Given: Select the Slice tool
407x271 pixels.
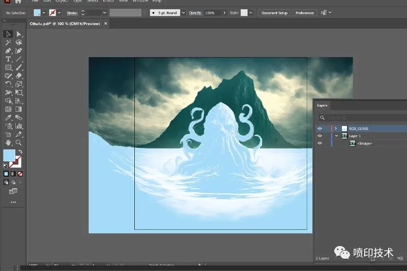Looking at the screenshot, I should [x=19, y=134].
